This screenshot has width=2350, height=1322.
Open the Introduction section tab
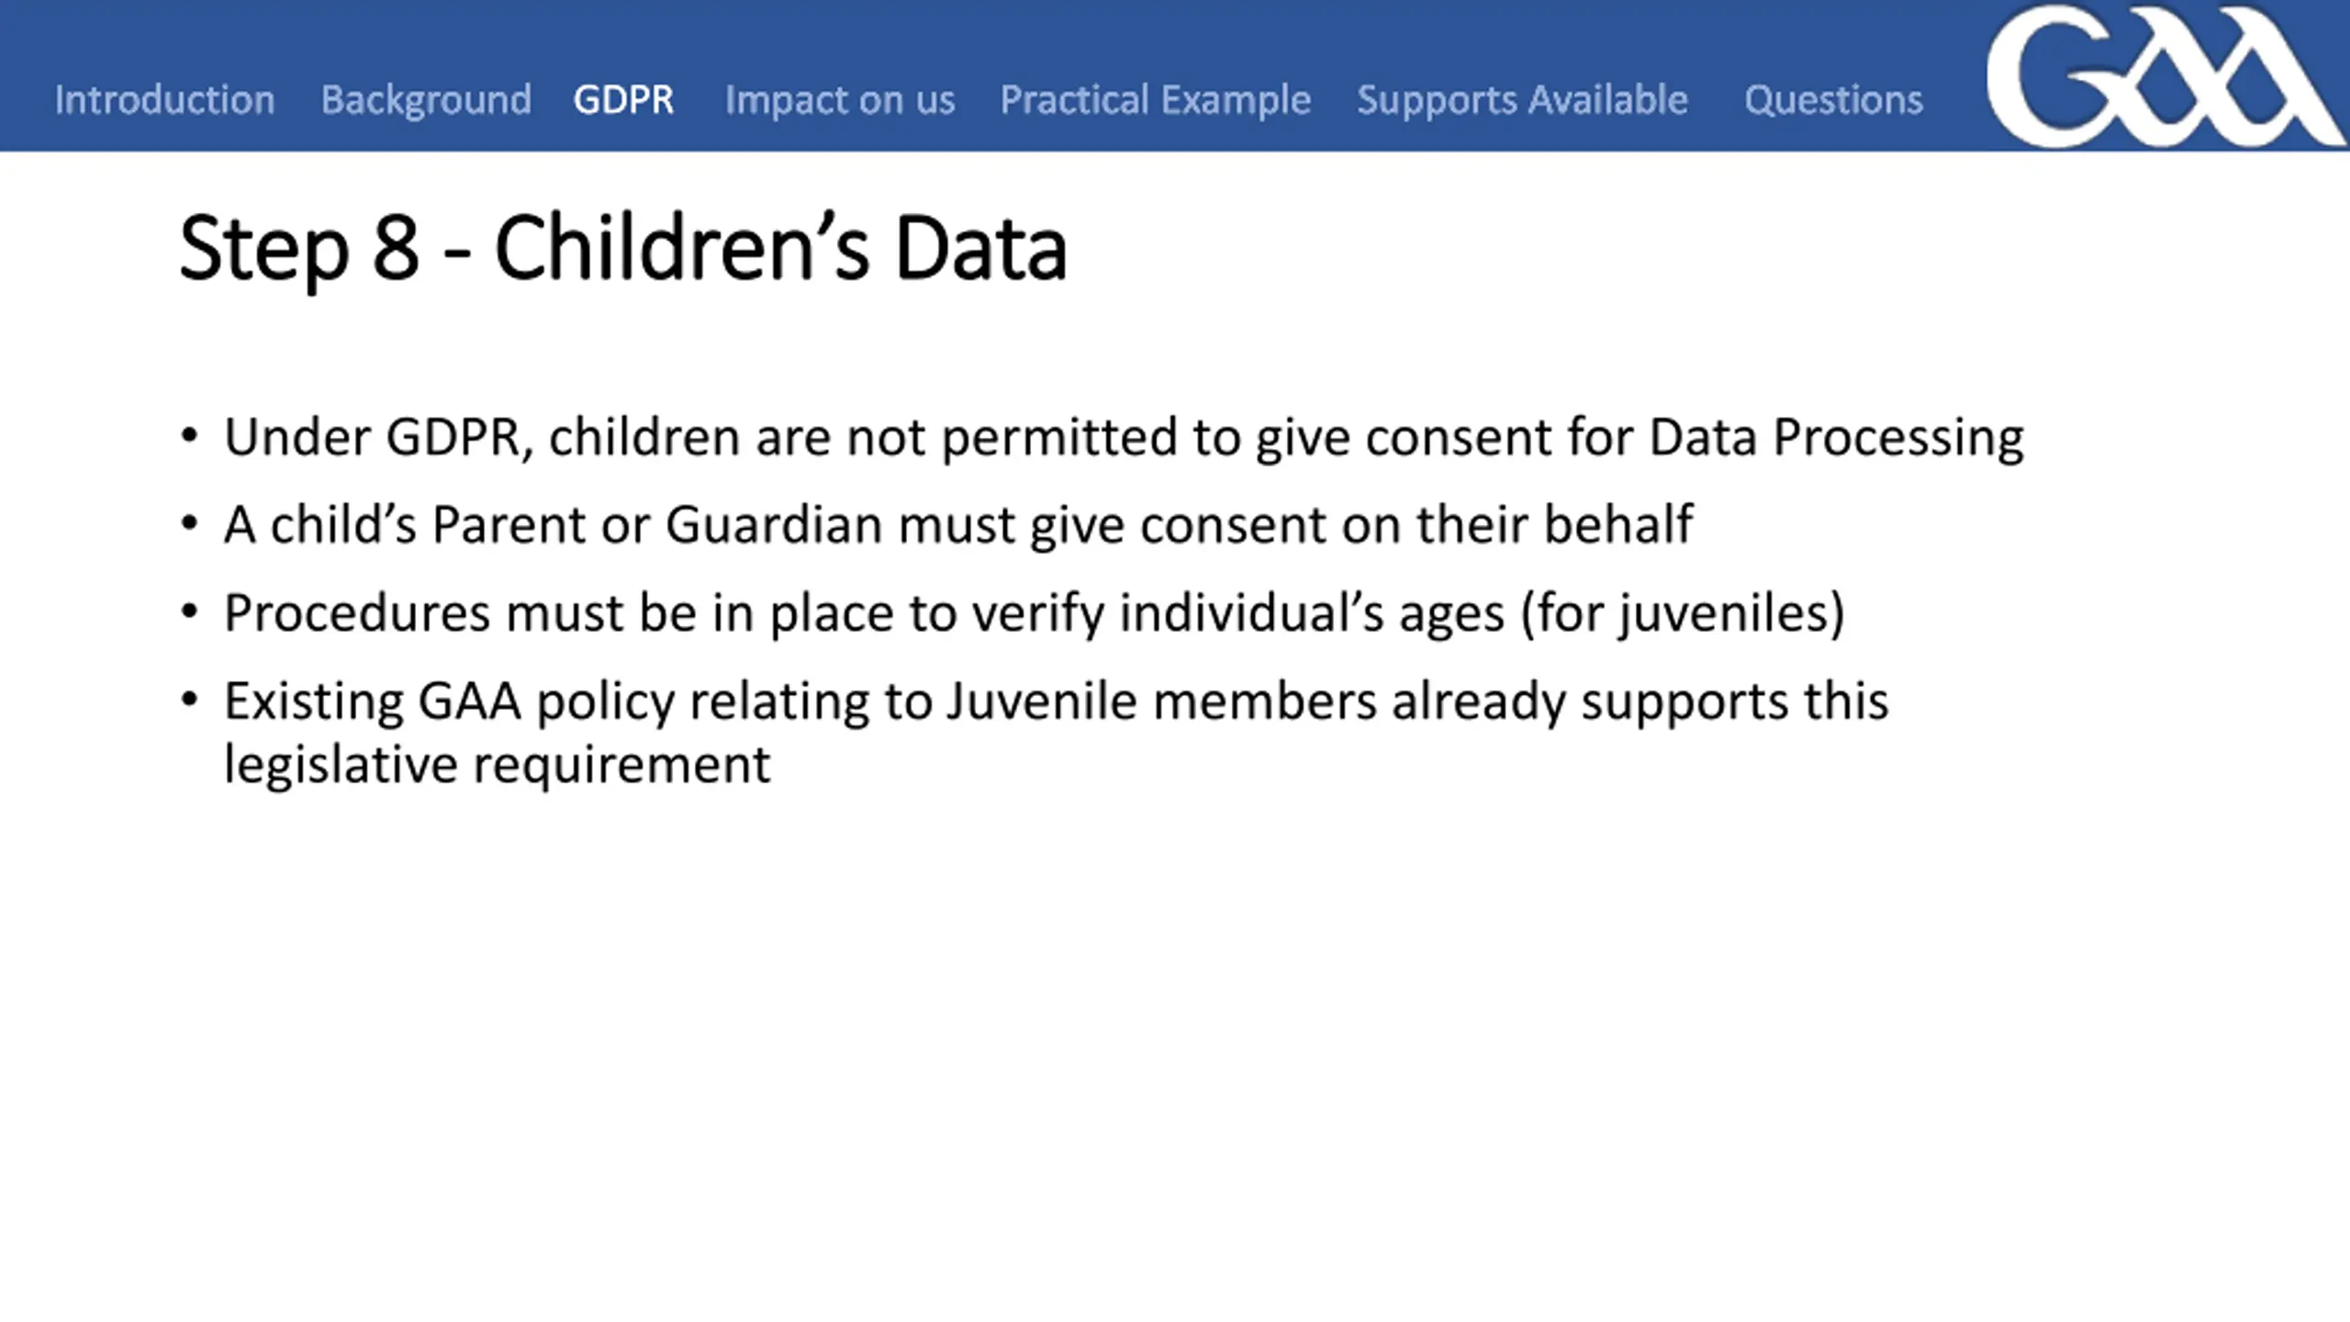point(164,99)
